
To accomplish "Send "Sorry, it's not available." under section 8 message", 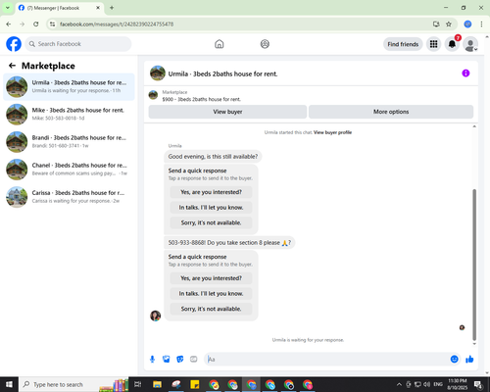I will pos(211,309).
